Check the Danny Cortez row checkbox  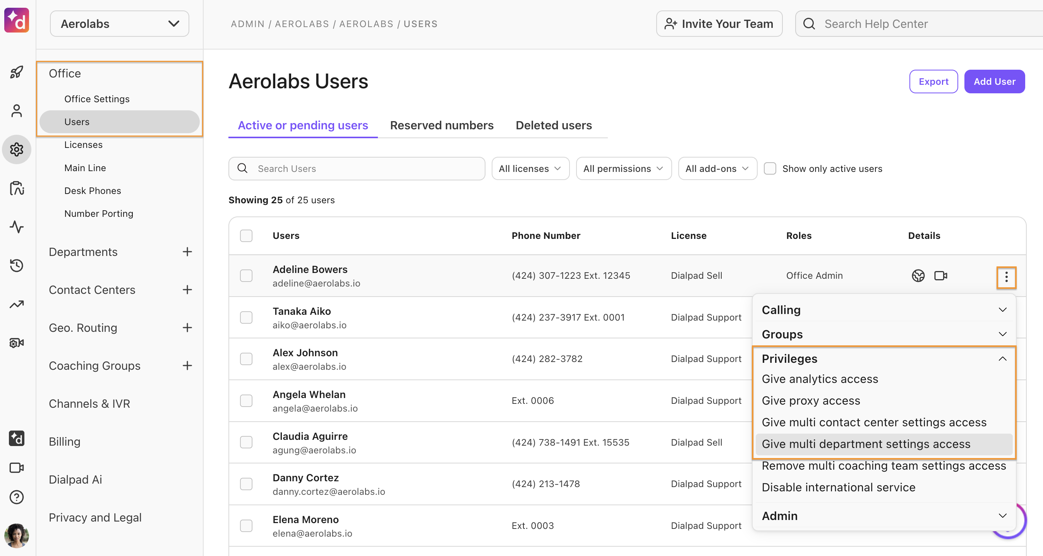click(246, 484)
